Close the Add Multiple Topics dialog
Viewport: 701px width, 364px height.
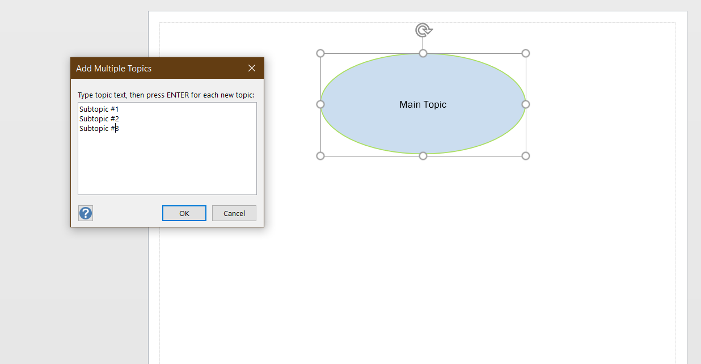252,68
